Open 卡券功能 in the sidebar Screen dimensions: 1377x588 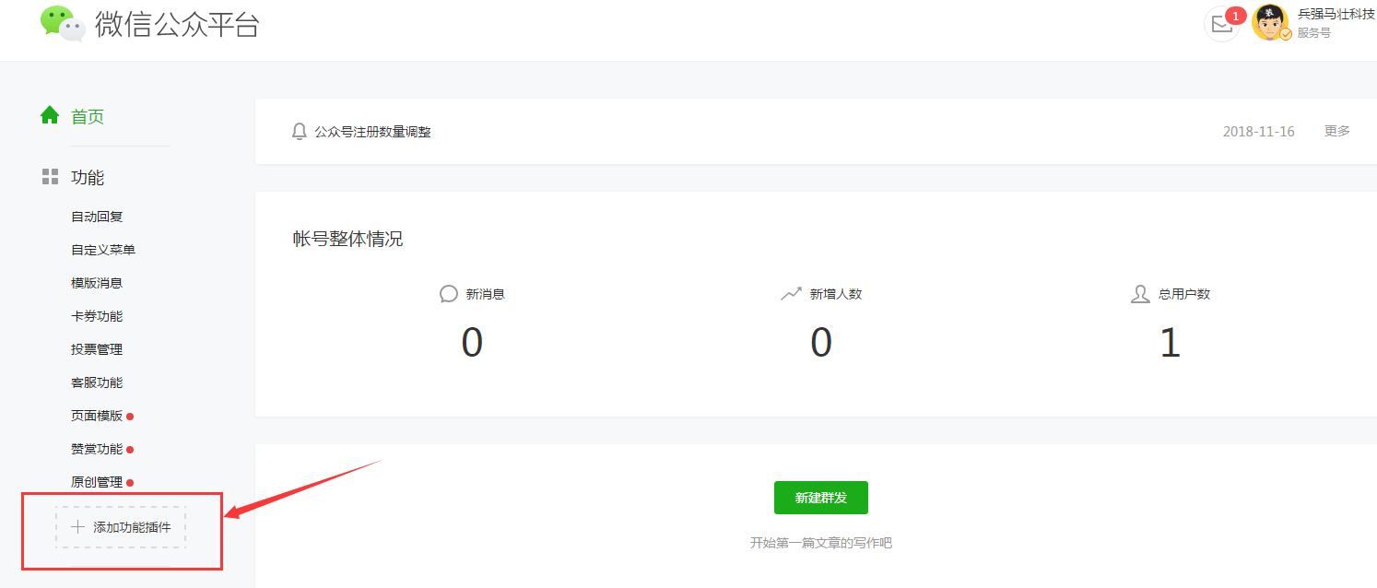coord(97,316)
